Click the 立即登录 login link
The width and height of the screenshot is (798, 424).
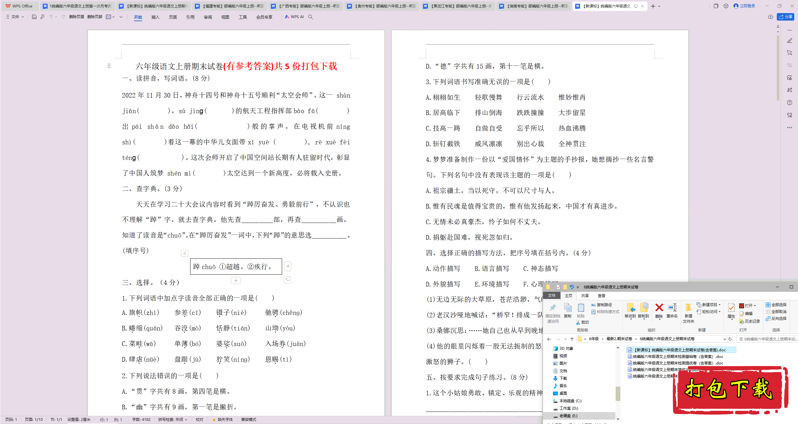[x=744, y=6]
